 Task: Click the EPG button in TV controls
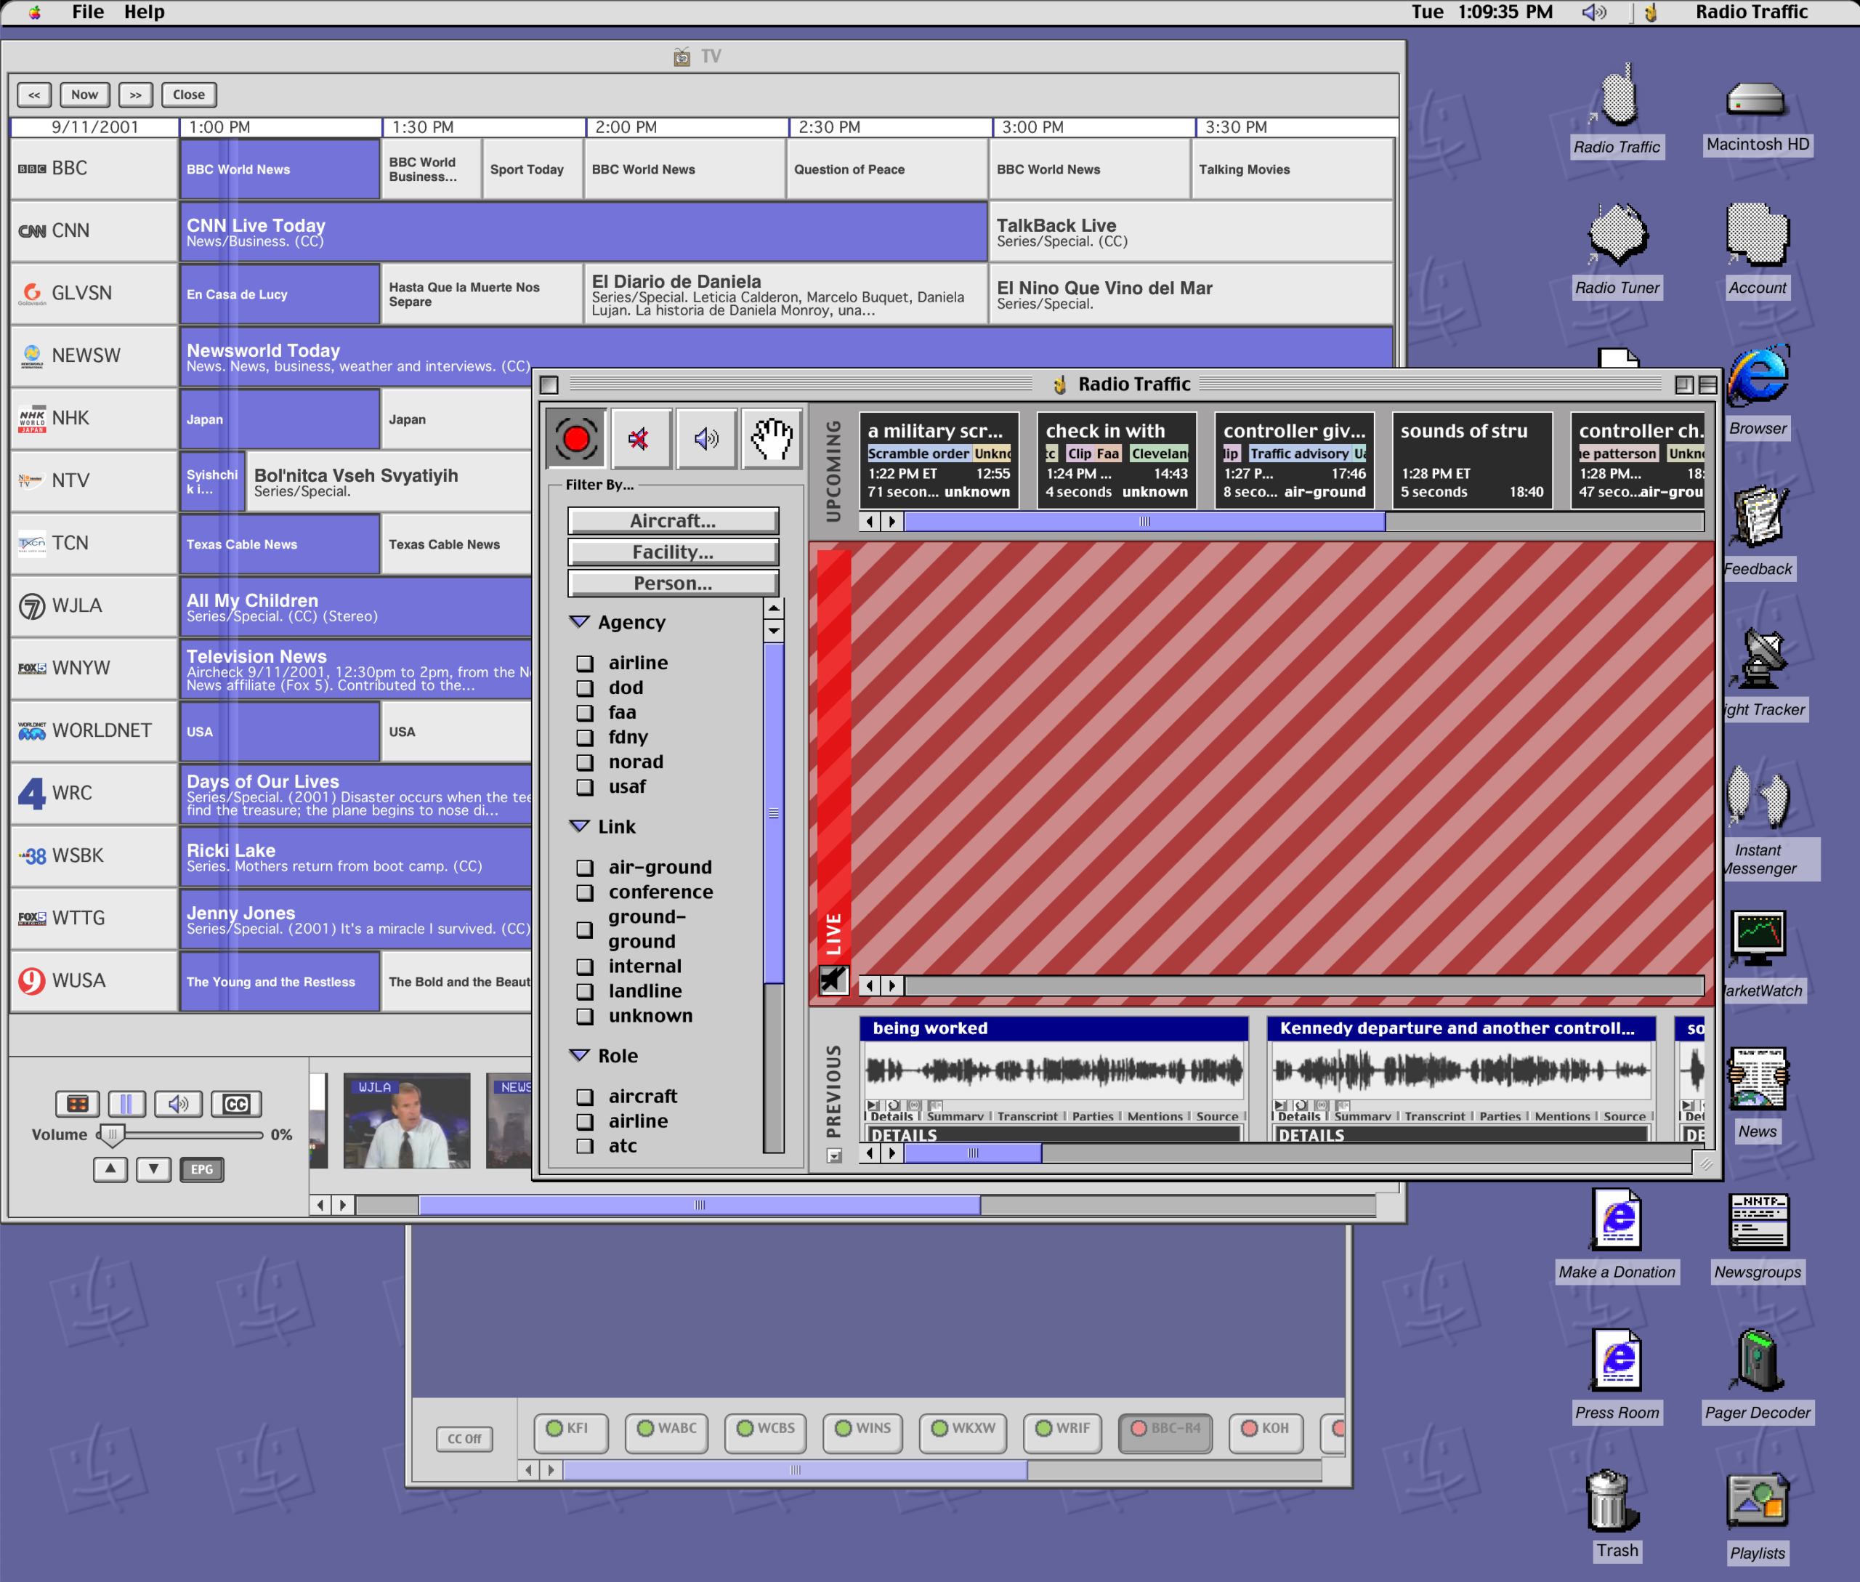click(202, 1169)
